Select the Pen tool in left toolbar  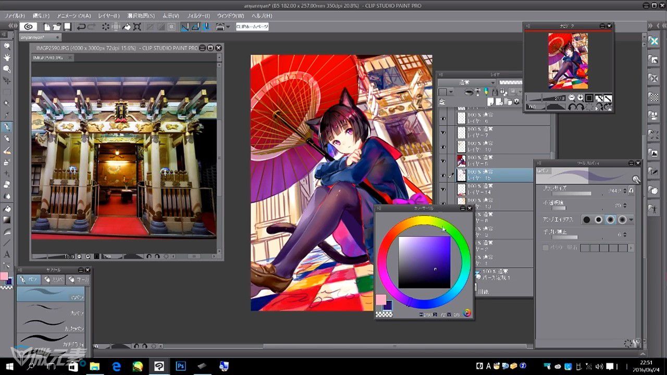(x=7, y=127)
